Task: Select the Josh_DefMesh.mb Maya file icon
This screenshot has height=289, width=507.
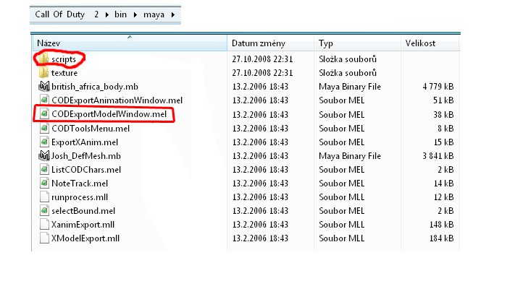Action: (x=44, y=156)
